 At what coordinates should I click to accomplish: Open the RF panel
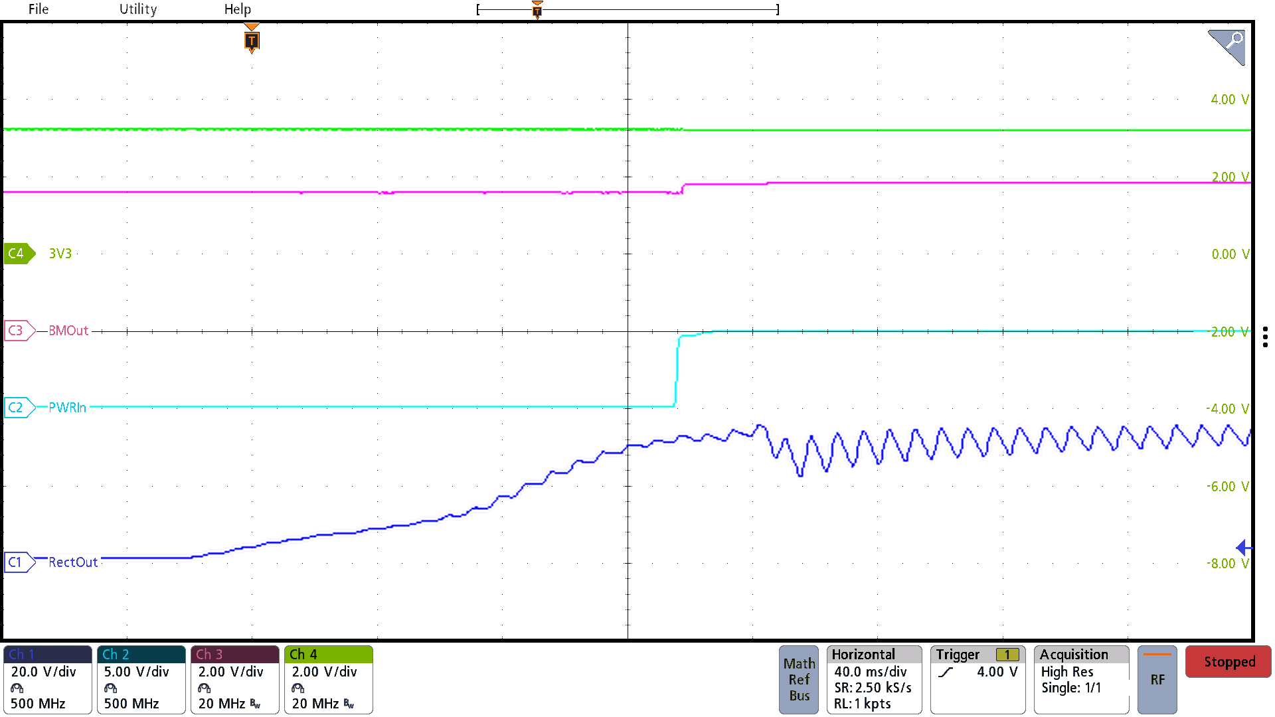click(x=1157, y=679)
